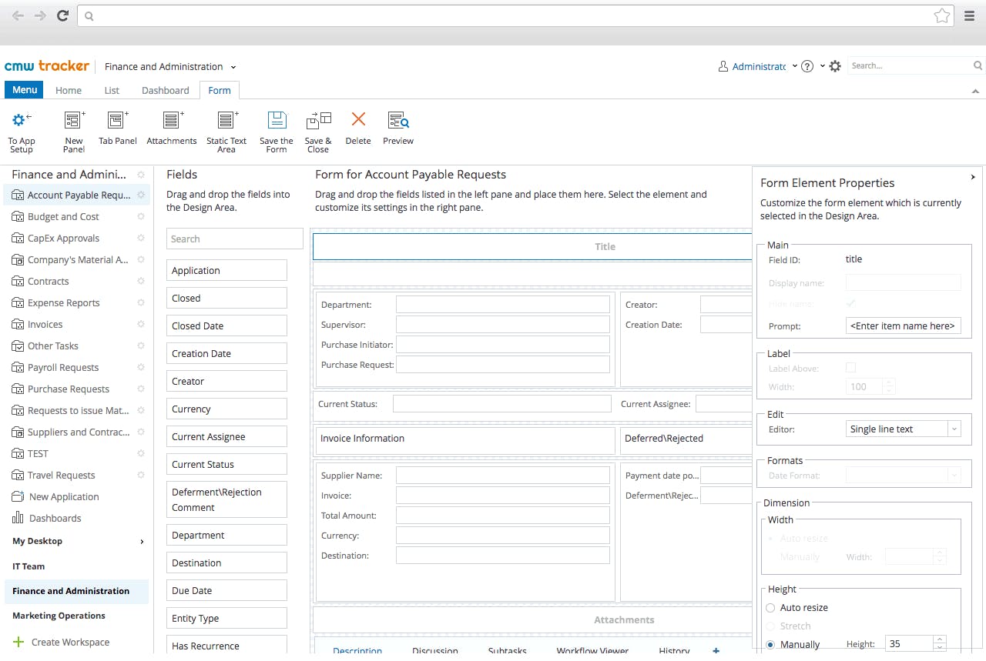Click in the Fields Search box

coord(235,239)
